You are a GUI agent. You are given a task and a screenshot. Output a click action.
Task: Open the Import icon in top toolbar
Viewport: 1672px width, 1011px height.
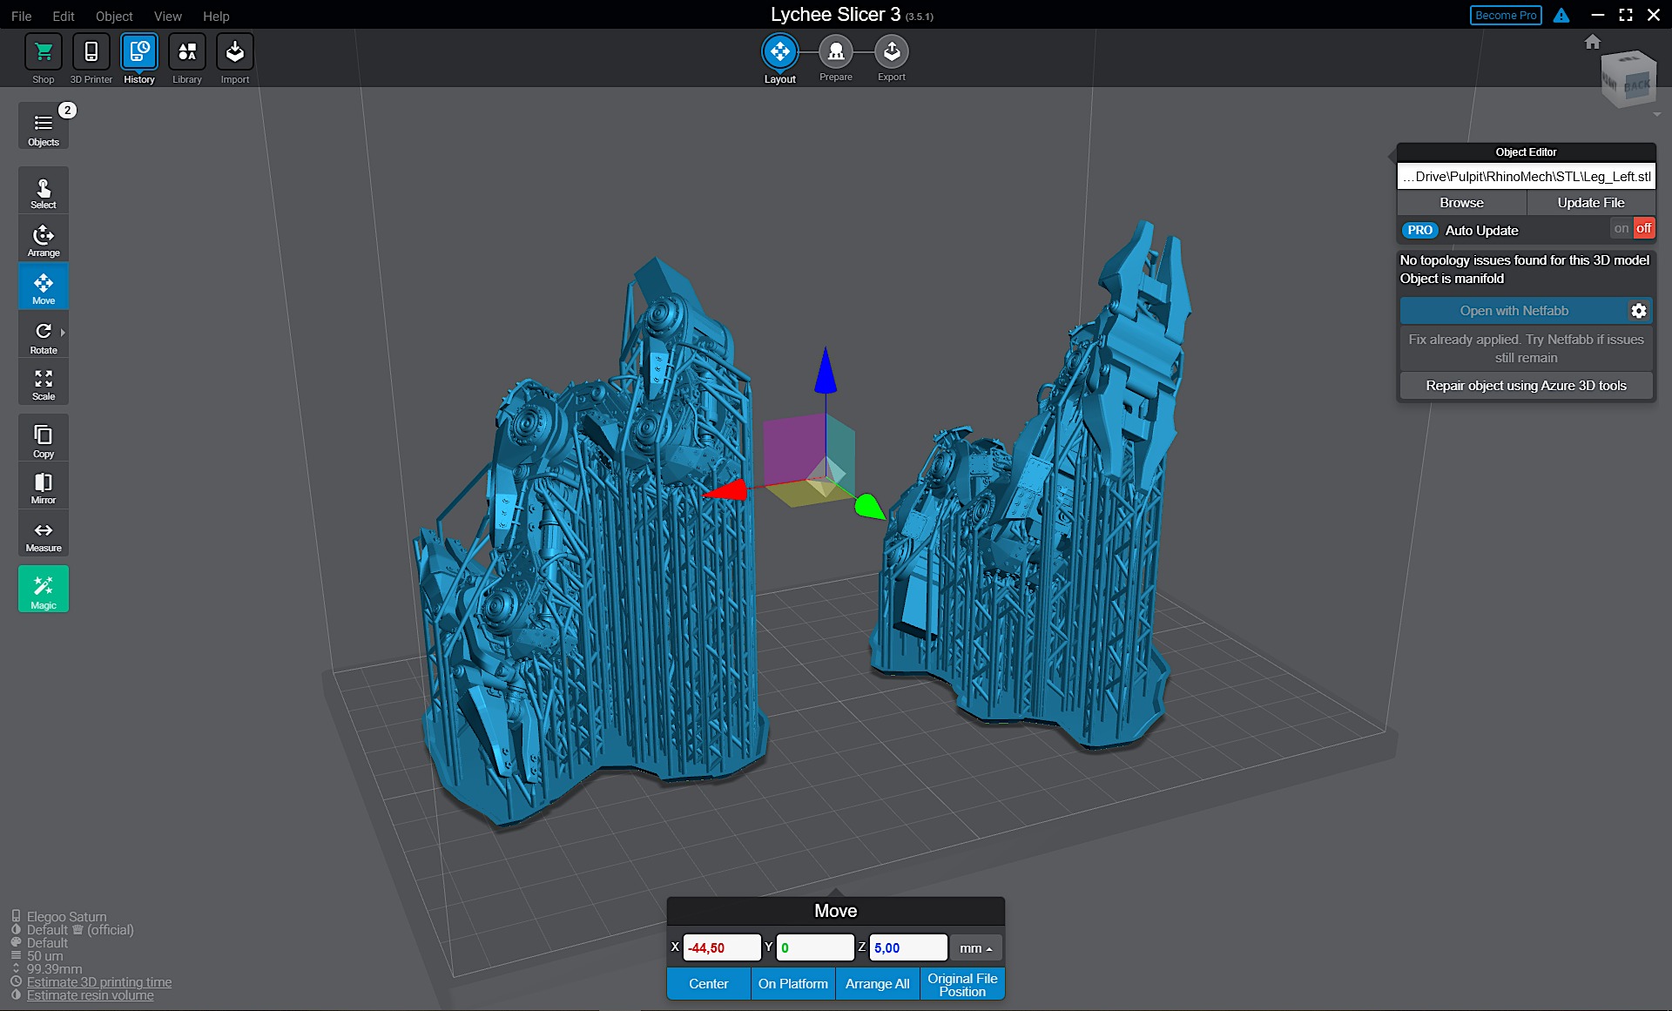234,54
